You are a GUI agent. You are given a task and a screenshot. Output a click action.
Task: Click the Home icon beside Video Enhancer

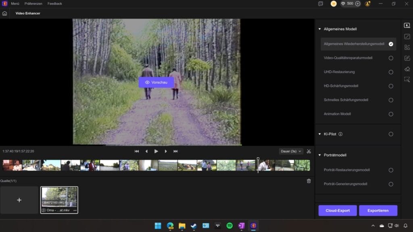tap(5, 13)
